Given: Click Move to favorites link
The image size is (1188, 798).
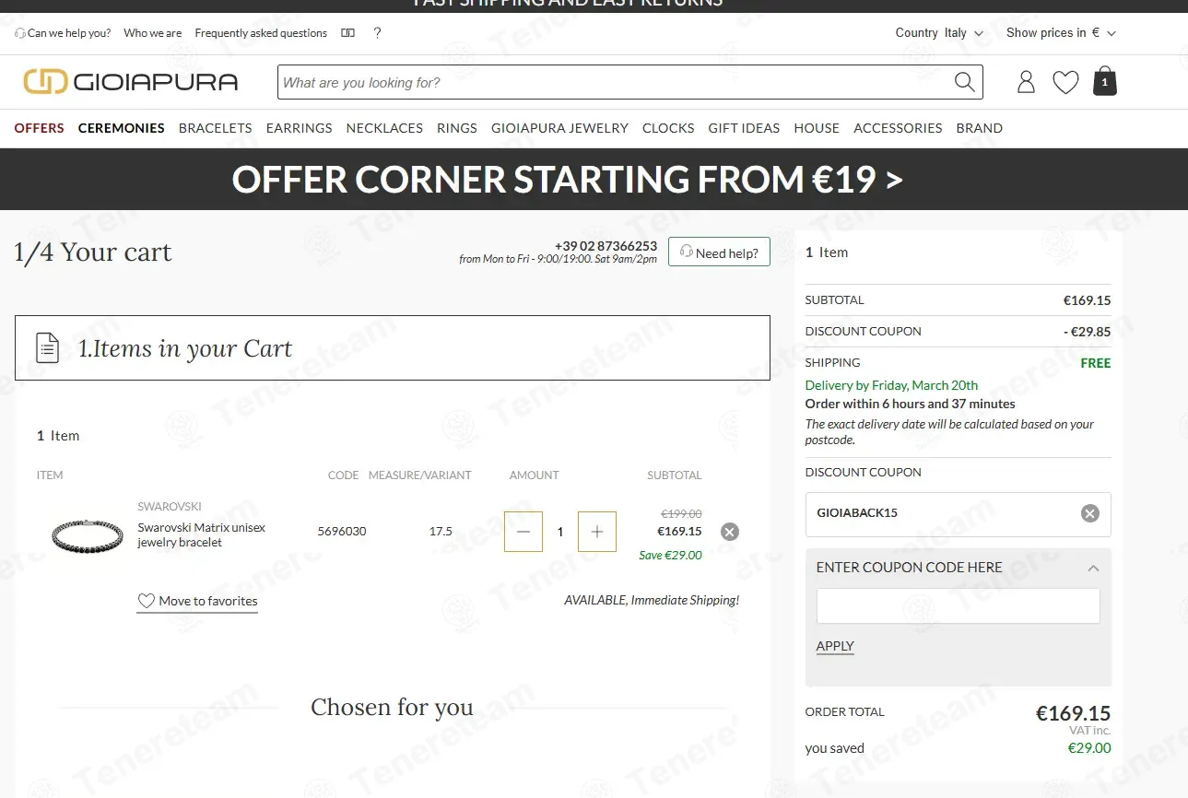Looking at the screenshot, I should [x=197, y=601].
